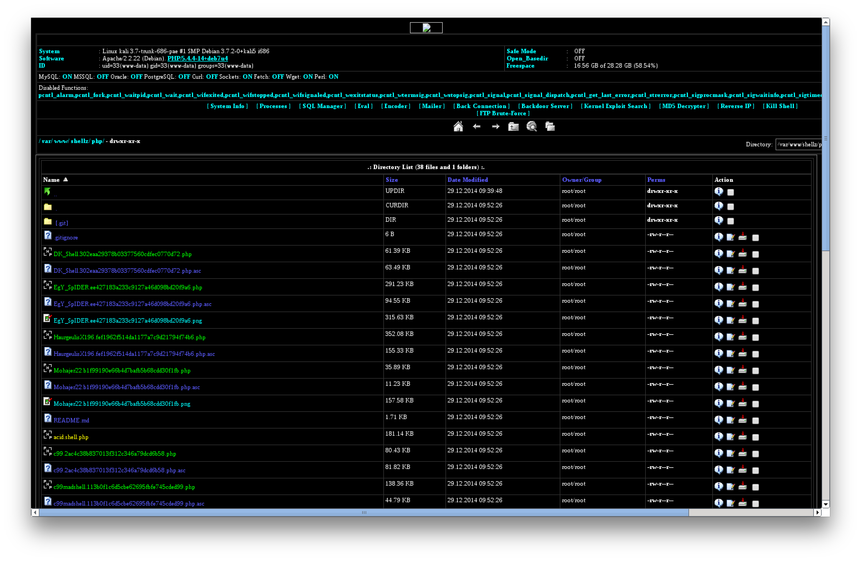Tick the checkbox for README.md row
The image size is (861, 561).
tap(755, 420)
